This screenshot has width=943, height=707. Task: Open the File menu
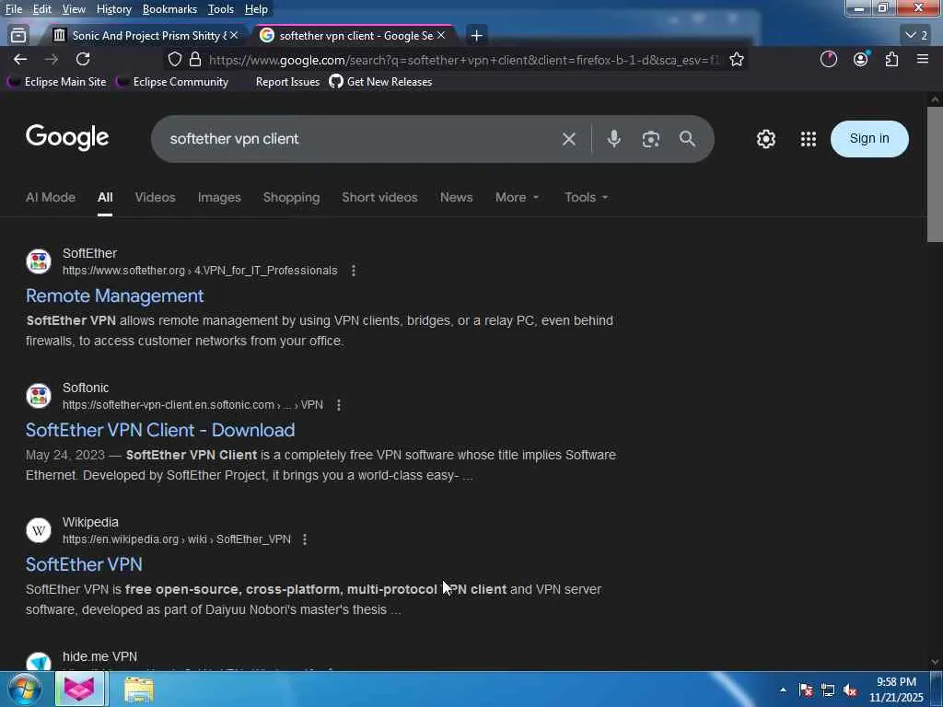coord(14,9)
